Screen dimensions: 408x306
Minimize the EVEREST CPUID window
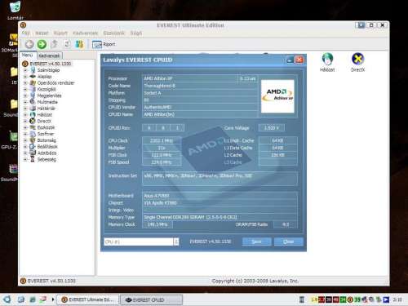290,60
